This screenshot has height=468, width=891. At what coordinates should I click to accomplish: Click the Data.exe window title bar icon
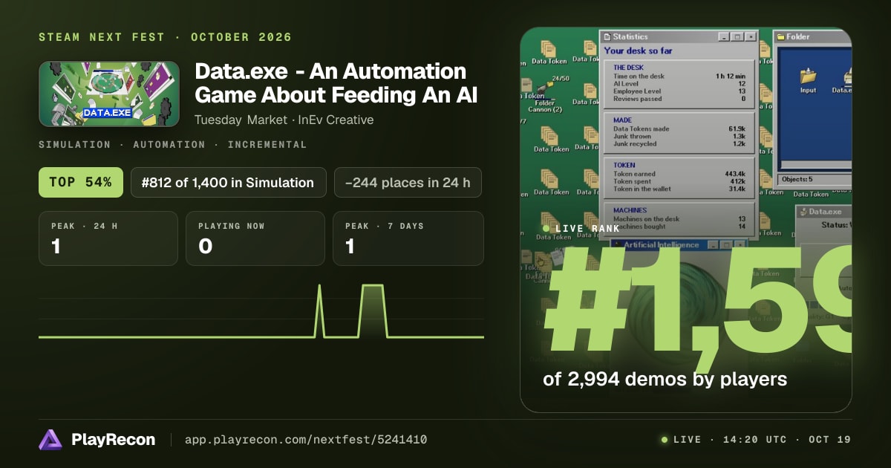802,212
